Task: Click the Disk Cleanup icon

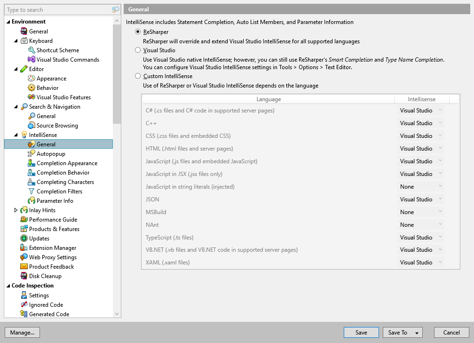Action: point(24,276)
